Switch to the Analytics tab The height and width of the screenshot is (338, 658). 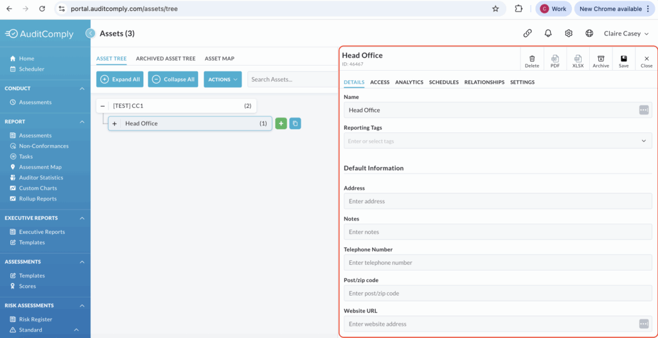coord(409,82)
